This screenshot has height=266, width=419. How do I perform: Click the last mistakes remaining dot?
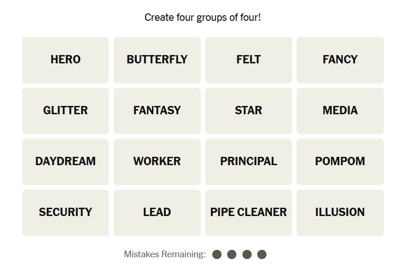262,254
